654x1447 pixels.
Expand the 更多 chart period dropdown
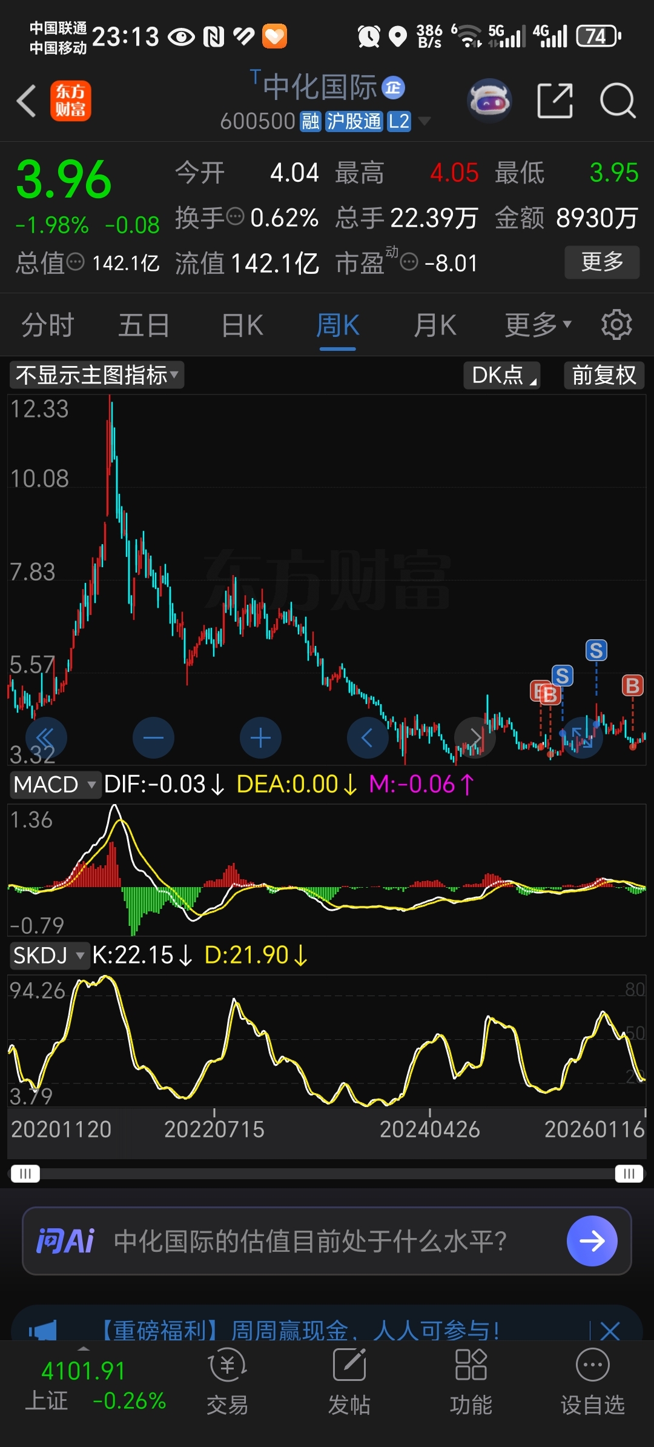click(538, 325)
